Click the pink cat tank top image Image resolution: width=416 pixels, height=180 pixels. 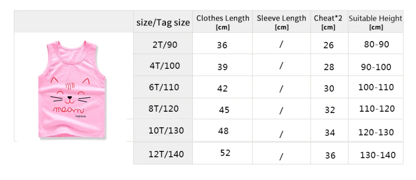(x=72, y=89)
